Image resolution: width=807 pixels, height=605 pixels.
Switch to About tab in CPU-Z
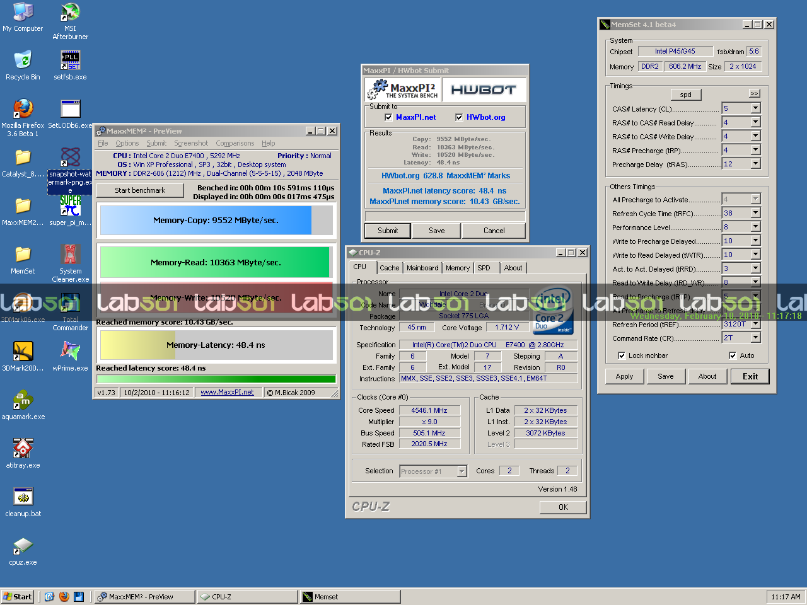click(513, 268)
